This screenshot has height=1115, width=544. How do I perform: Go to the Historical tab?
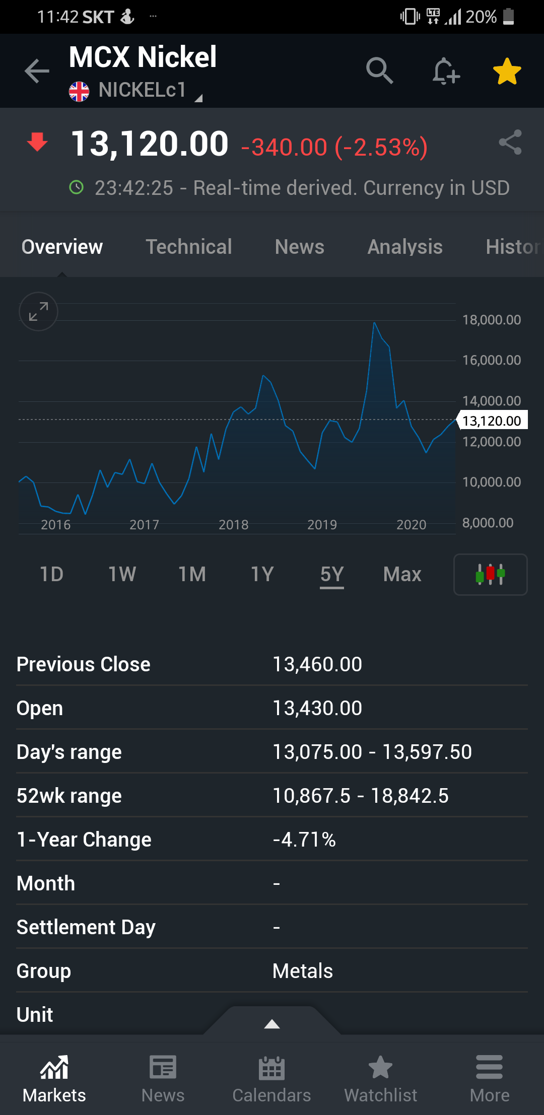514,247
